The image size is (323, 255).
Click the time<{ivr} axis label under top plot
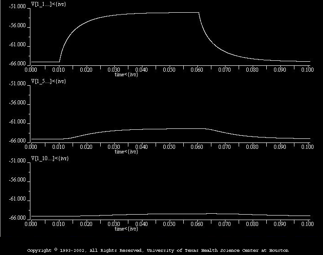(x=126, y=74)
